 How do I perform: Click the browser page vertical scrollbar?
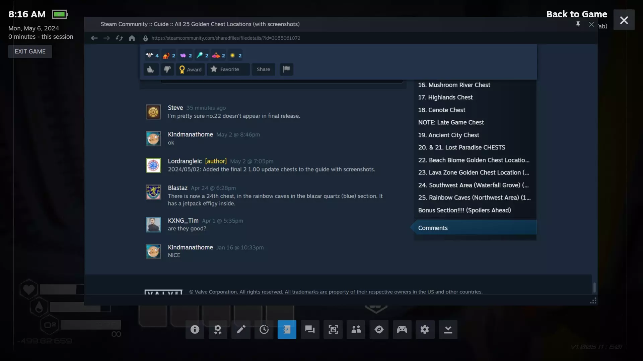coord(594,287)
